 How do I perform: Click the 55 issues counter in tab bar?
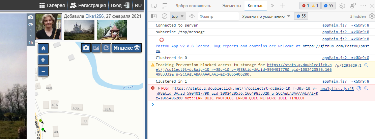point(328,6)
